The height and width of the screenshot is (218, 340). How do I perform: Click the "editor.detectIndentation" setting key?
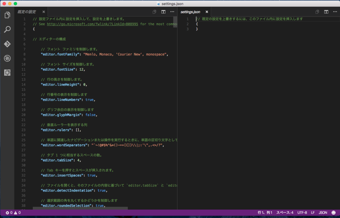tap(67, 190)
